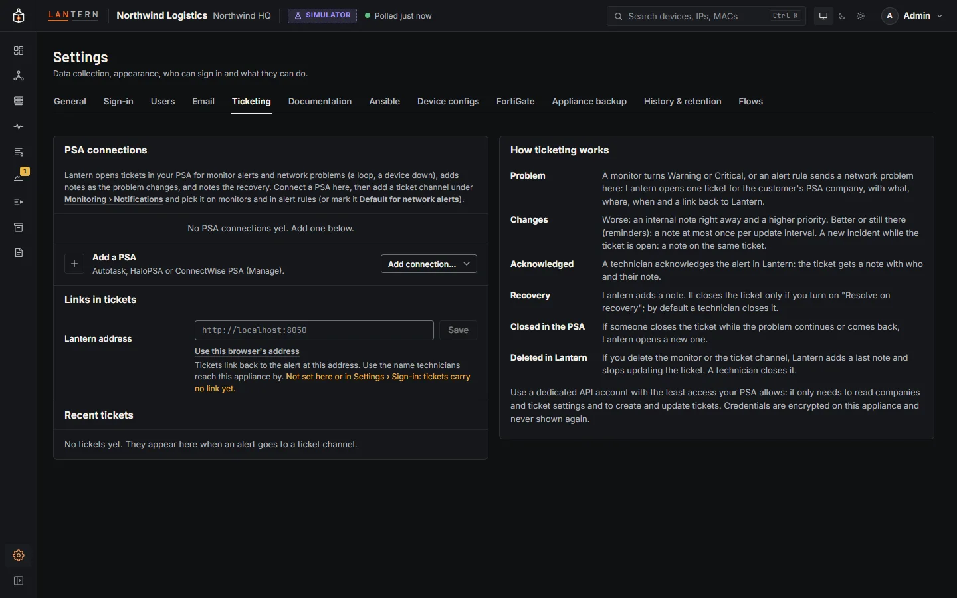Select the Ticketing tab

coord(251,101)
